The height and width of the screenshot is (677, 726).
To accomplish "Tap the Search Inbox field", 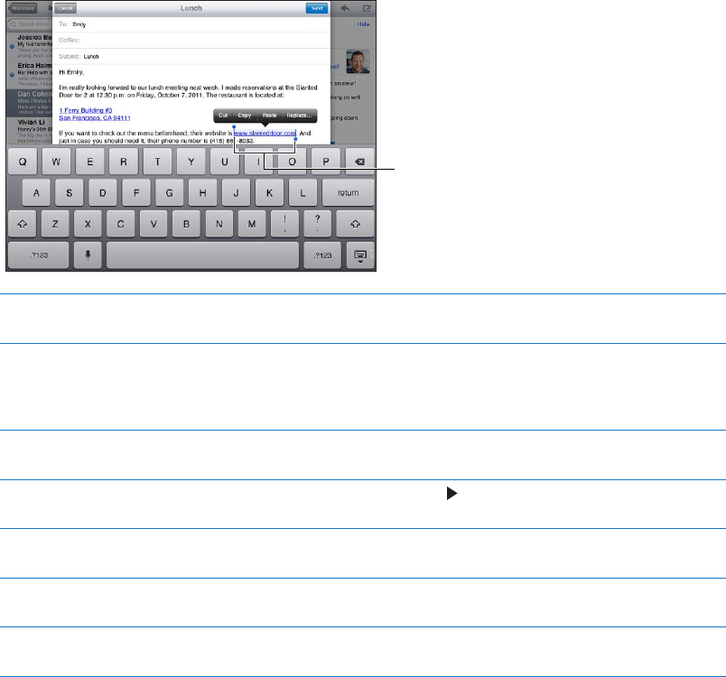I will 30,24.
